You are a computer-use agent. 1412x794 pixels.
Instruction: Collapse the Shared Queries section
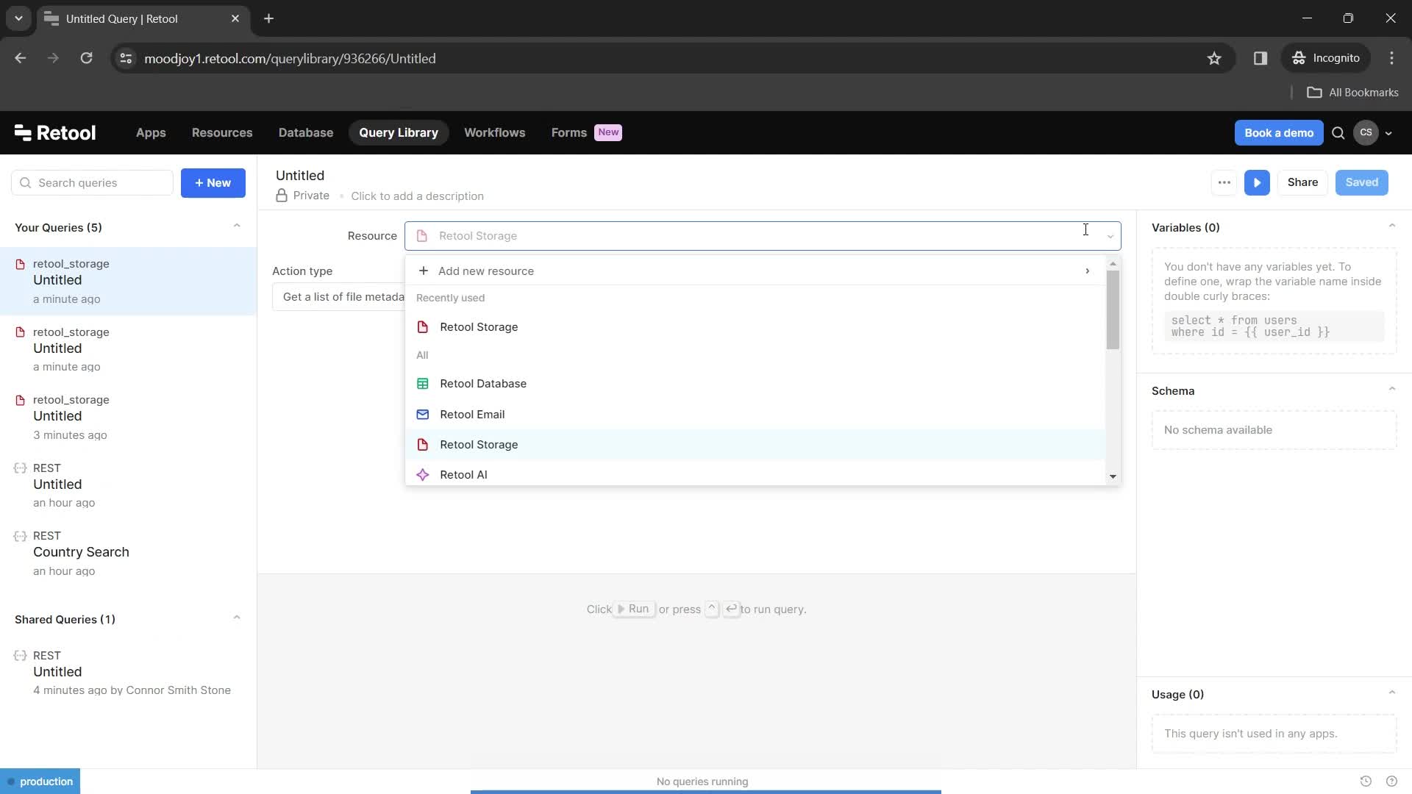click(237, 618)
